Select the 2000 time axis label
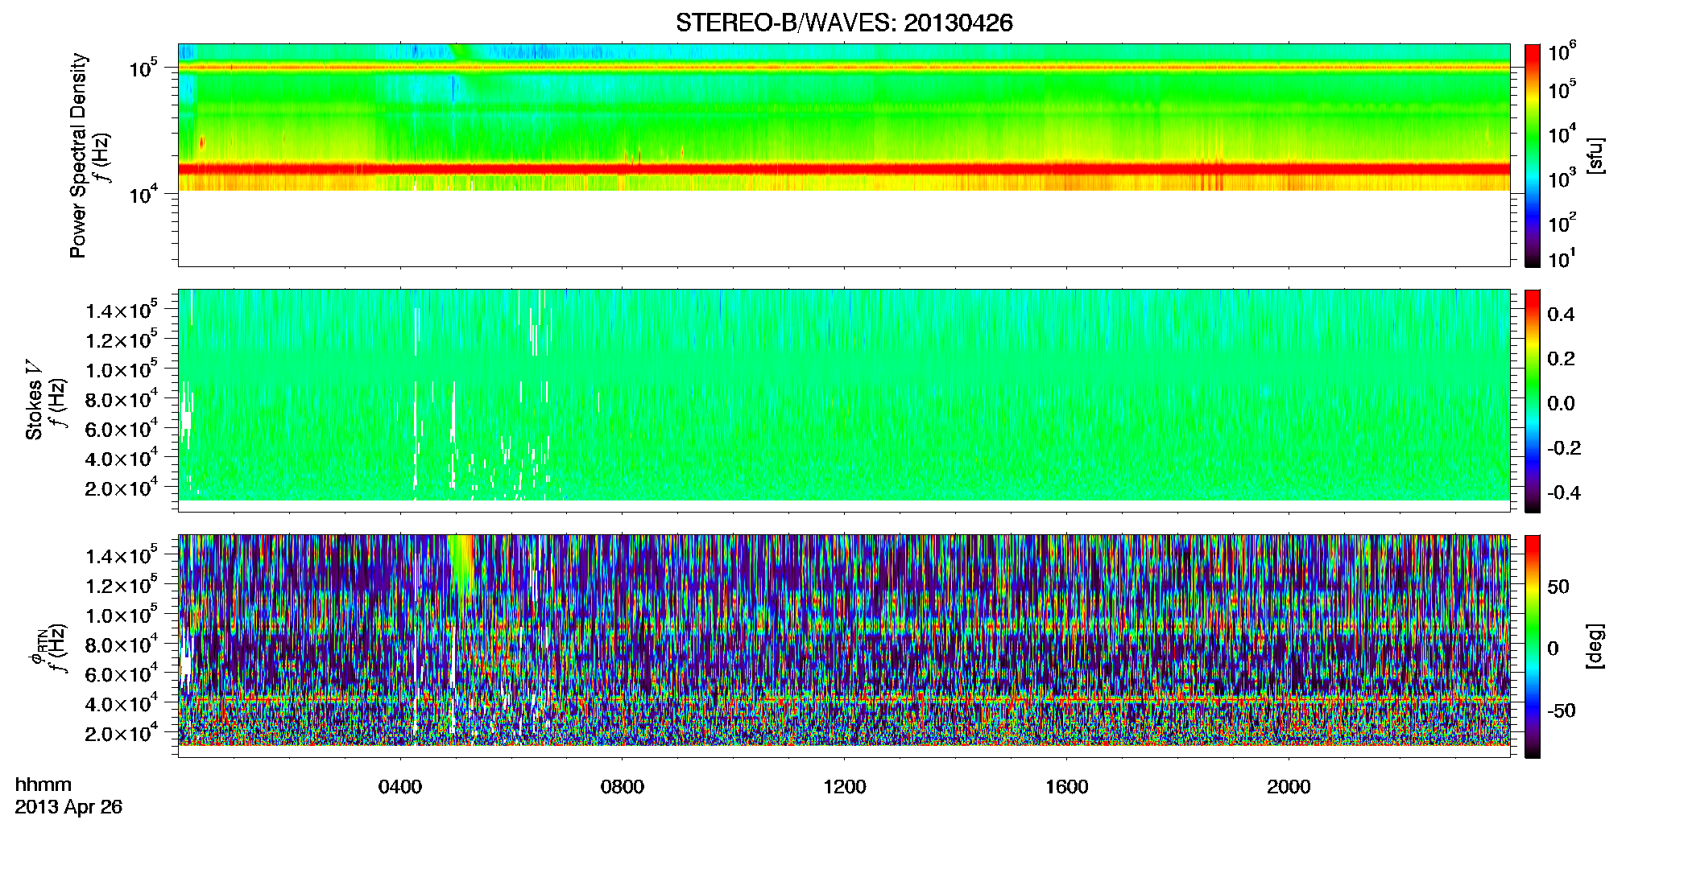The width and height of the screenshot is (1688, 869). tap(1289, 786)
